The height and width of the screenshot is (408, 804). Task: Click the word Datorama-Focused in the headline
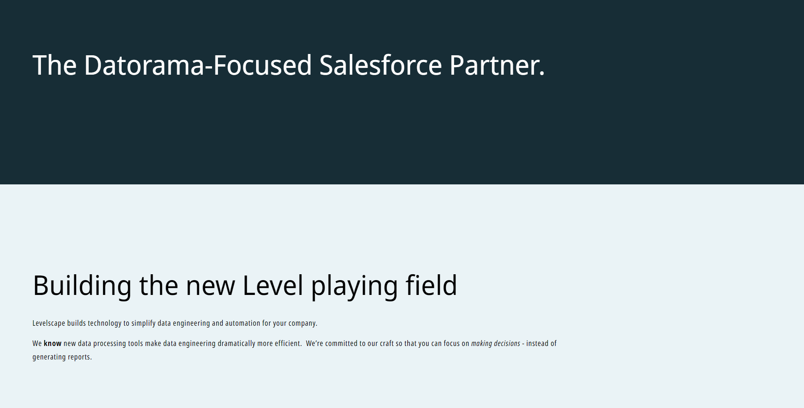(198, 65)
